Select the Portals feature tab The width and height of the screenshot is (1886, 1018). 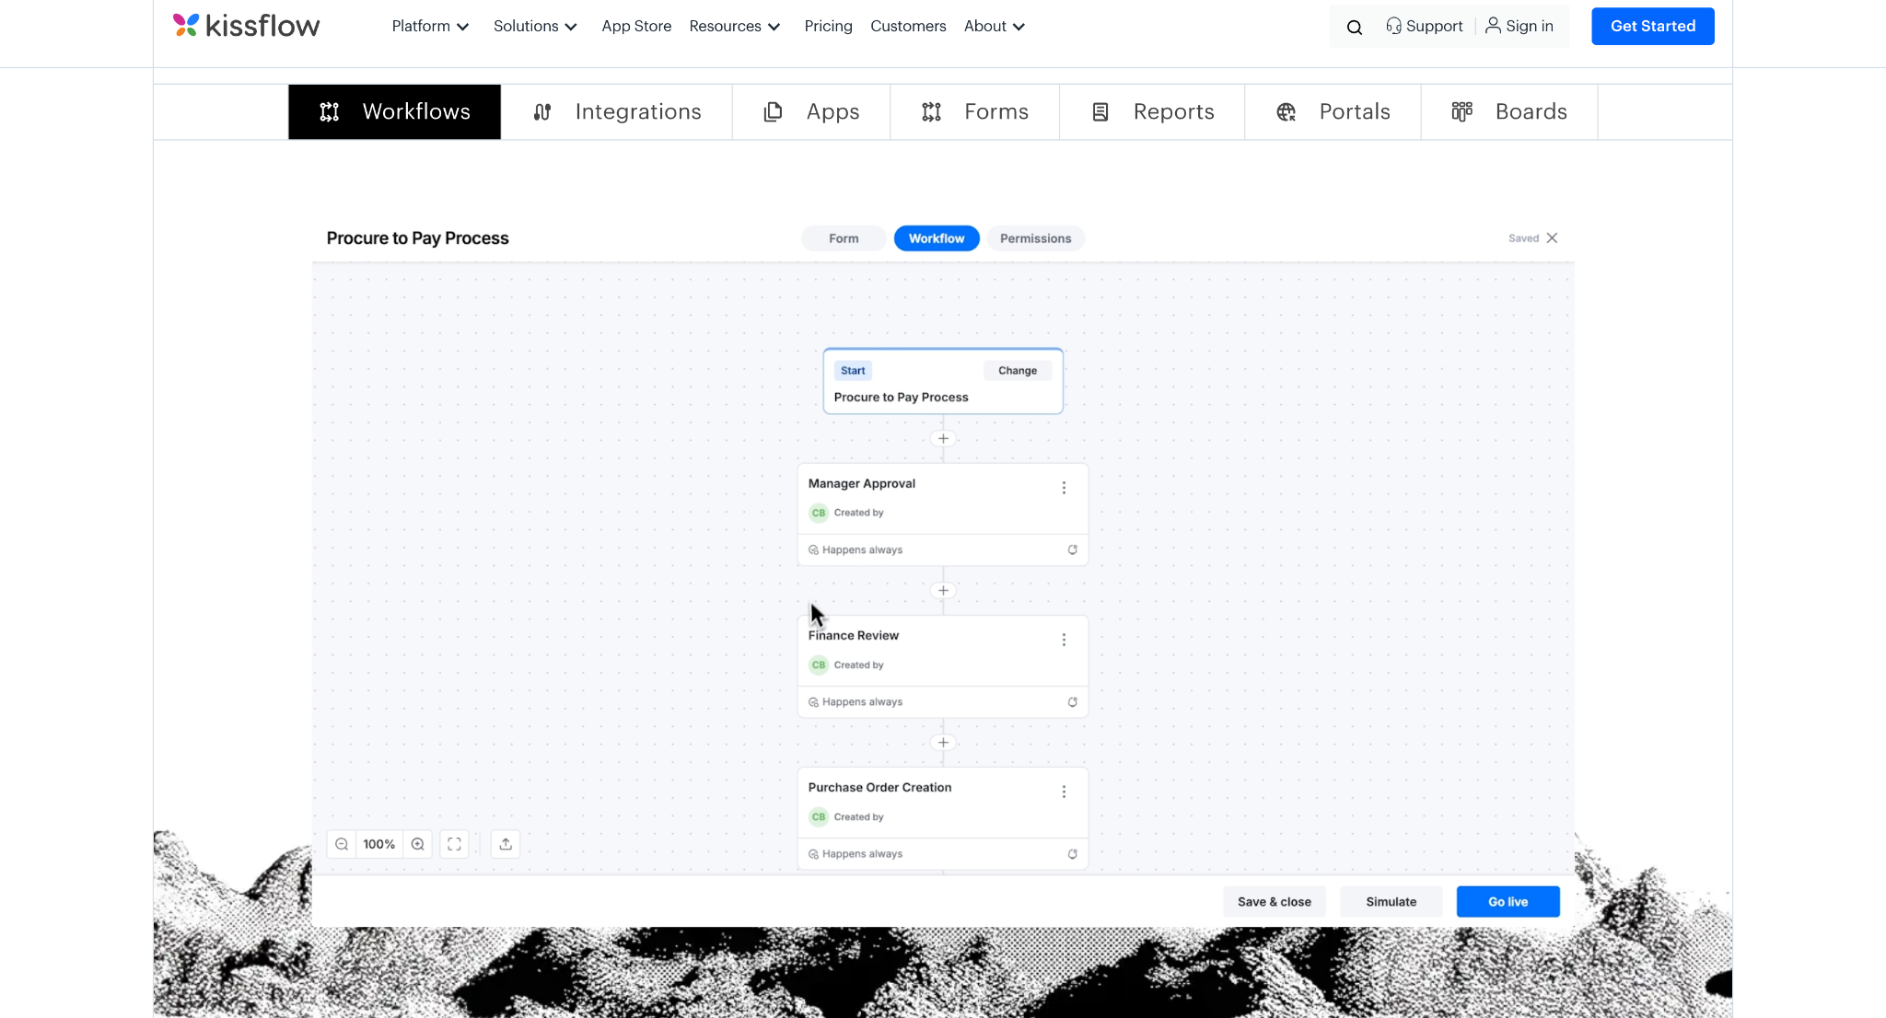[x=1333, y=111]
